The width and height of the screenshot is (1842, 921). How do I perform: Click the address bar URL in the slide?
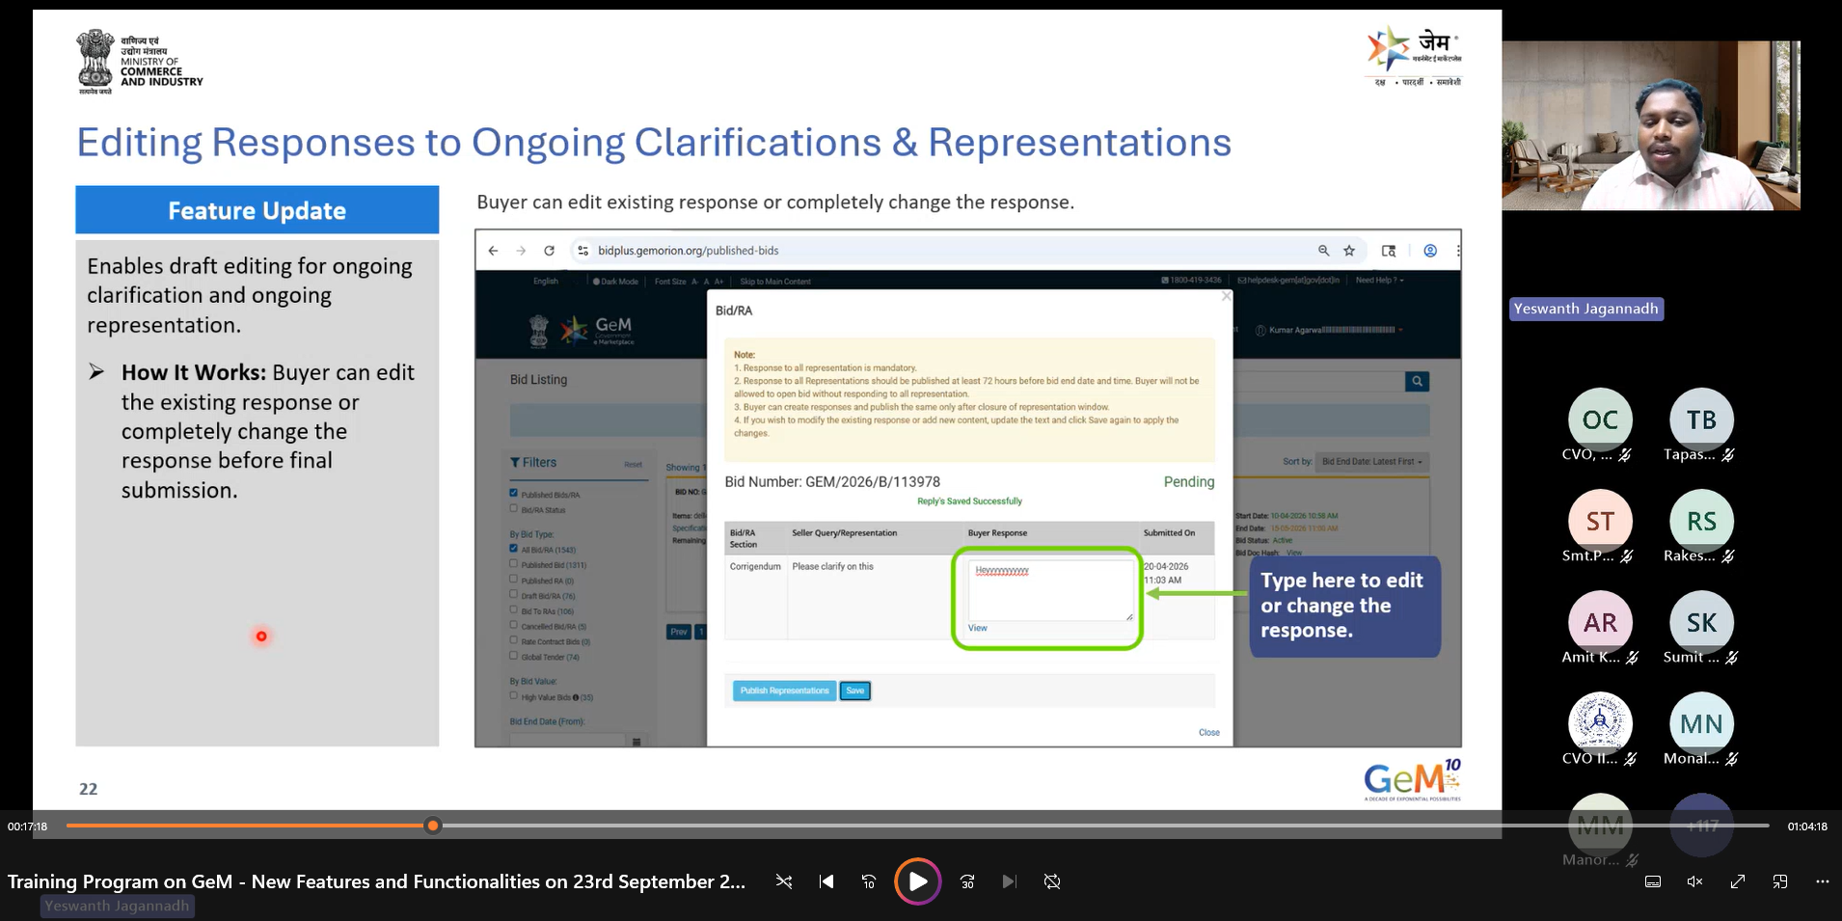pos(689,251)
